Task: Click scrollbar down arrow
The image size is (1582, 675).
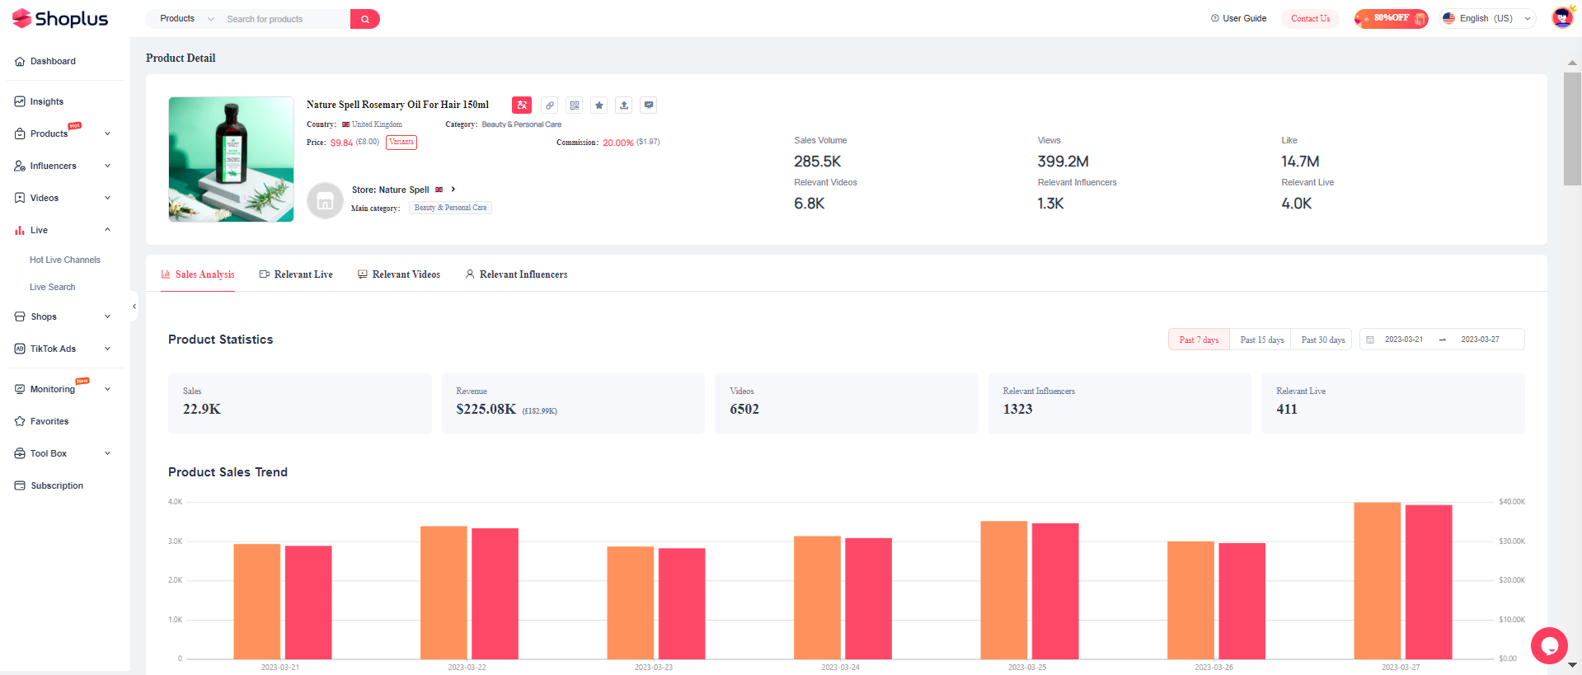Action: tap(1572, 664)
